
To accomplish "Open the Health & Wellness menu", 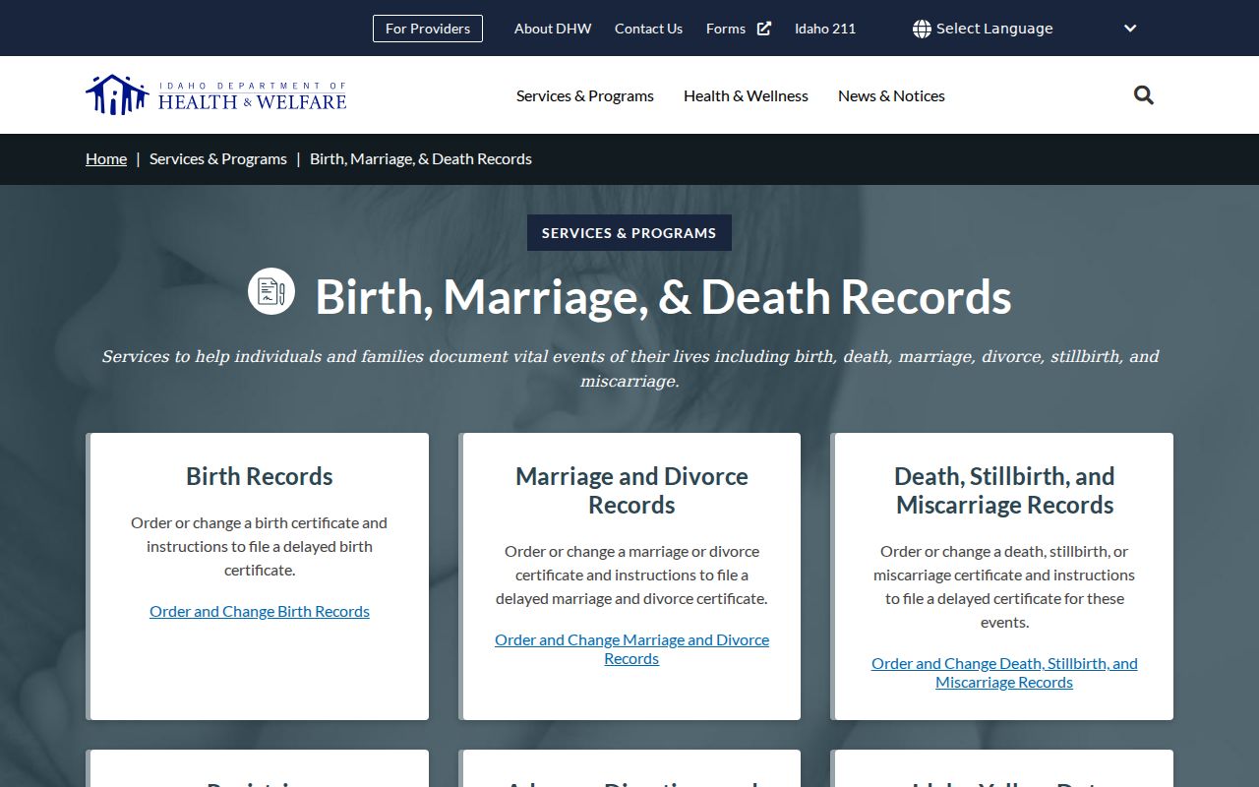I will [x=746, y=95].
